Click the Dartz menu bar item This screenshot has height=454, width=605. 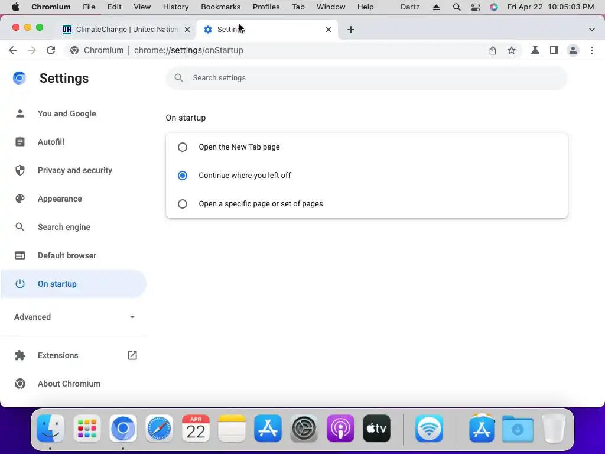coord(410,7)
